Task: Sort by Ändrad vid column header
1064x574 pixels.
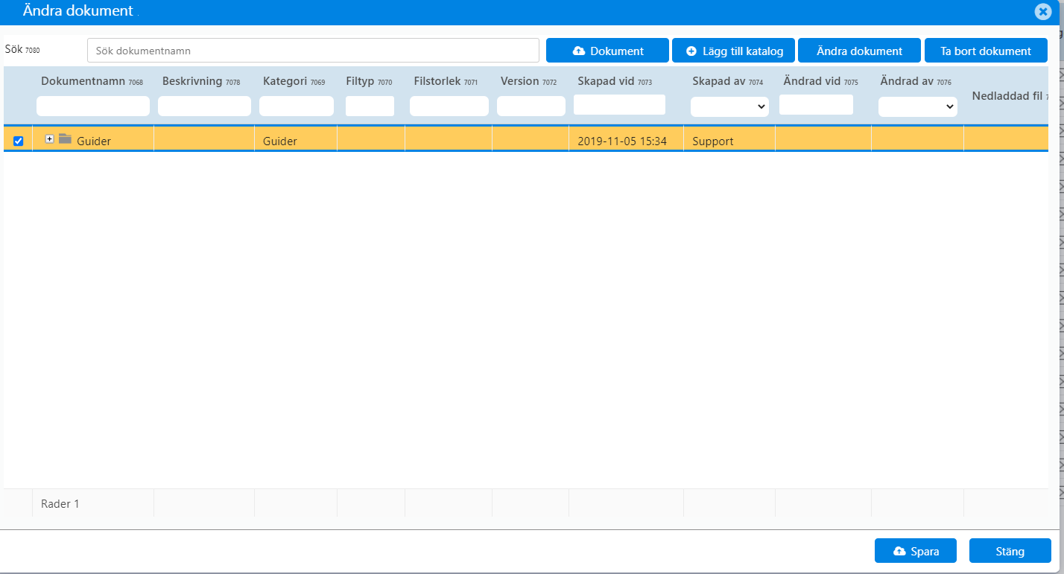Action: [812, 81]
